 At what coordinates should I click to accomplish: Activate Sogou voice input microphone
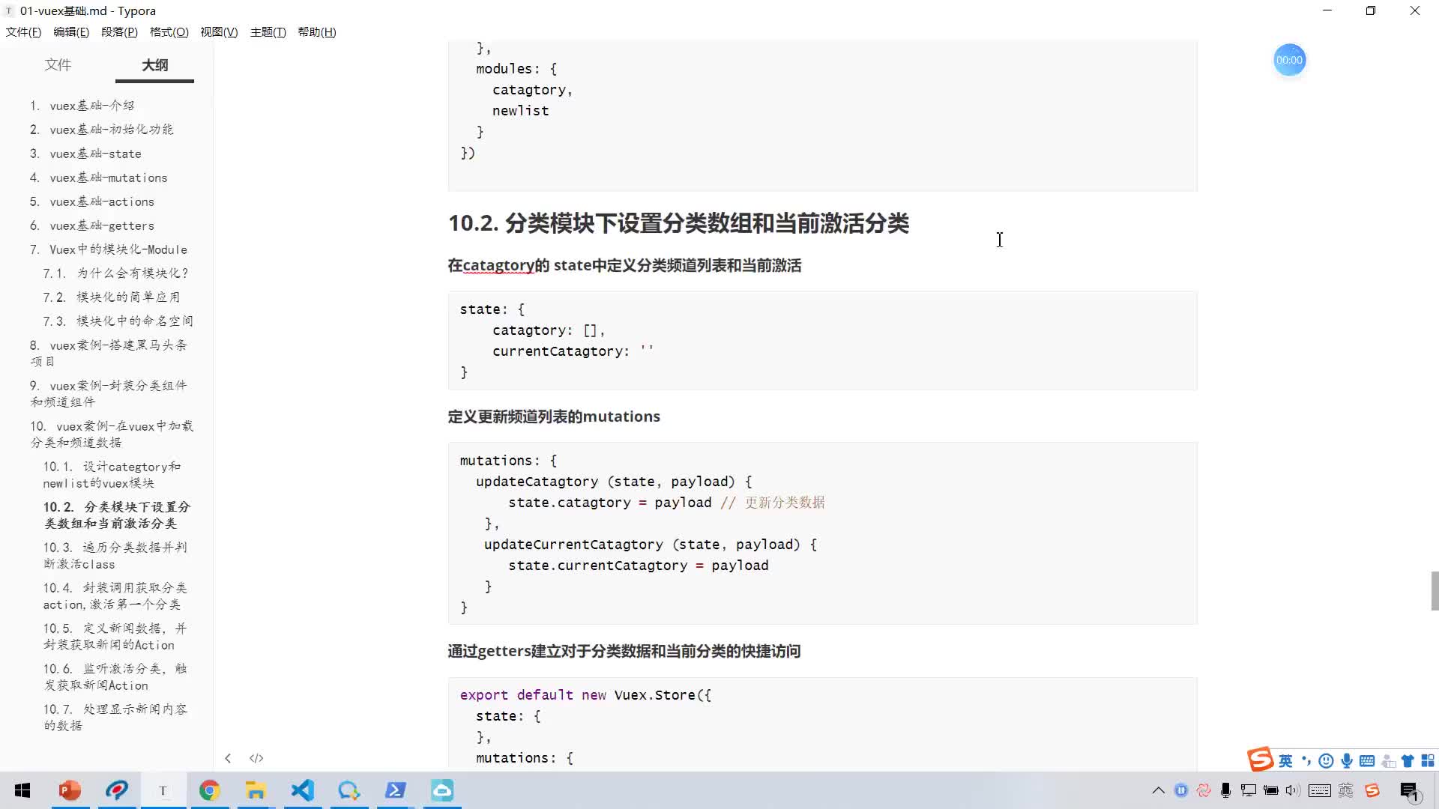pos(1347,761)
